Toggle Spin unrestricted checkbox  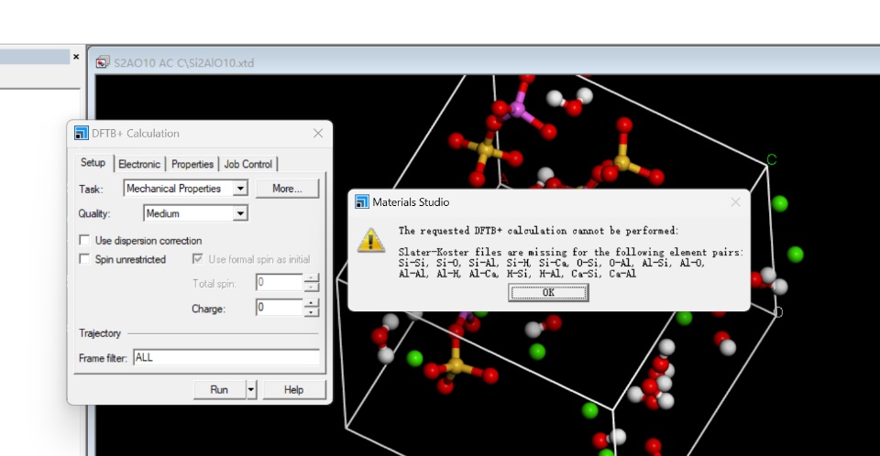[x=84, y=259]
